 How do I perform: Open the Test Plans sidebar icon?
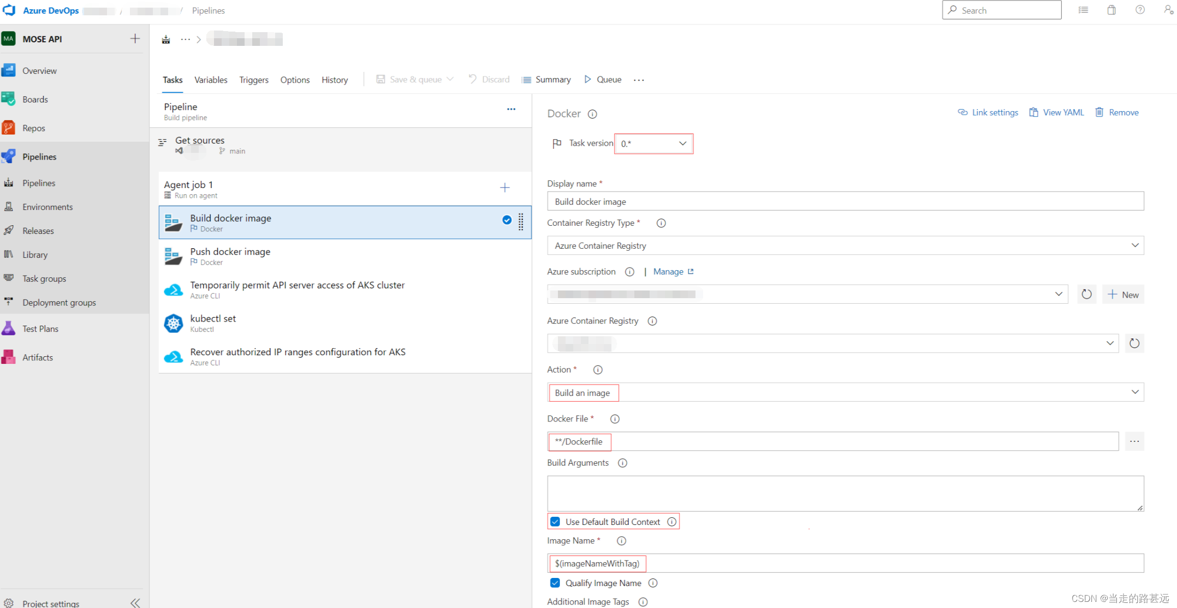point(9,329)
